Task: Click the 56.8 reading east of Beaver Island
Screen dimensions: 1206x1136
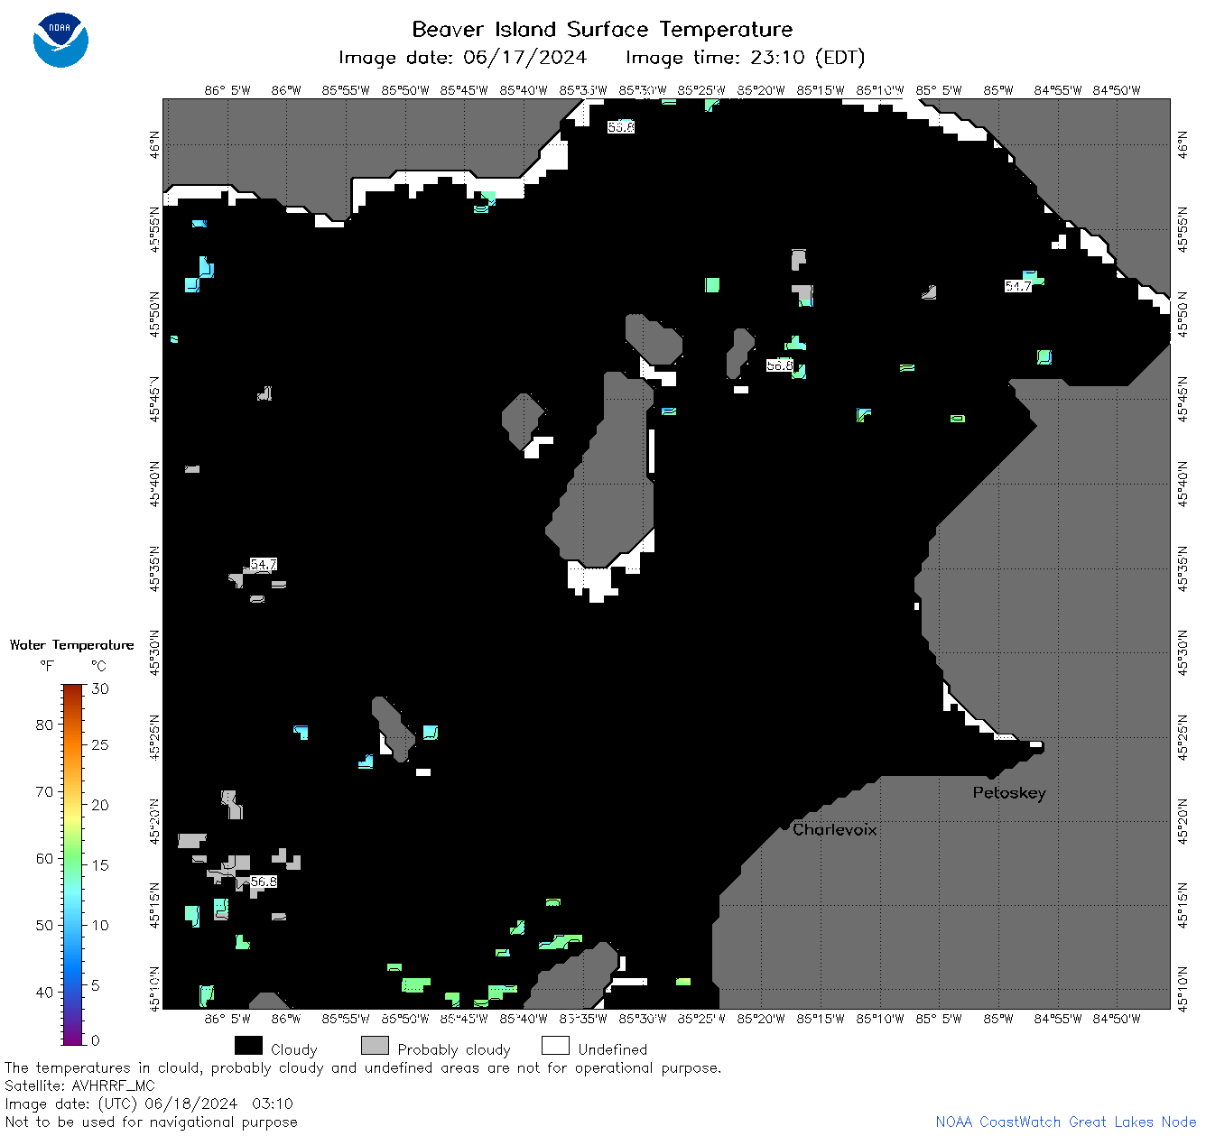Action: pyautogui.click(x=779, y=365)
